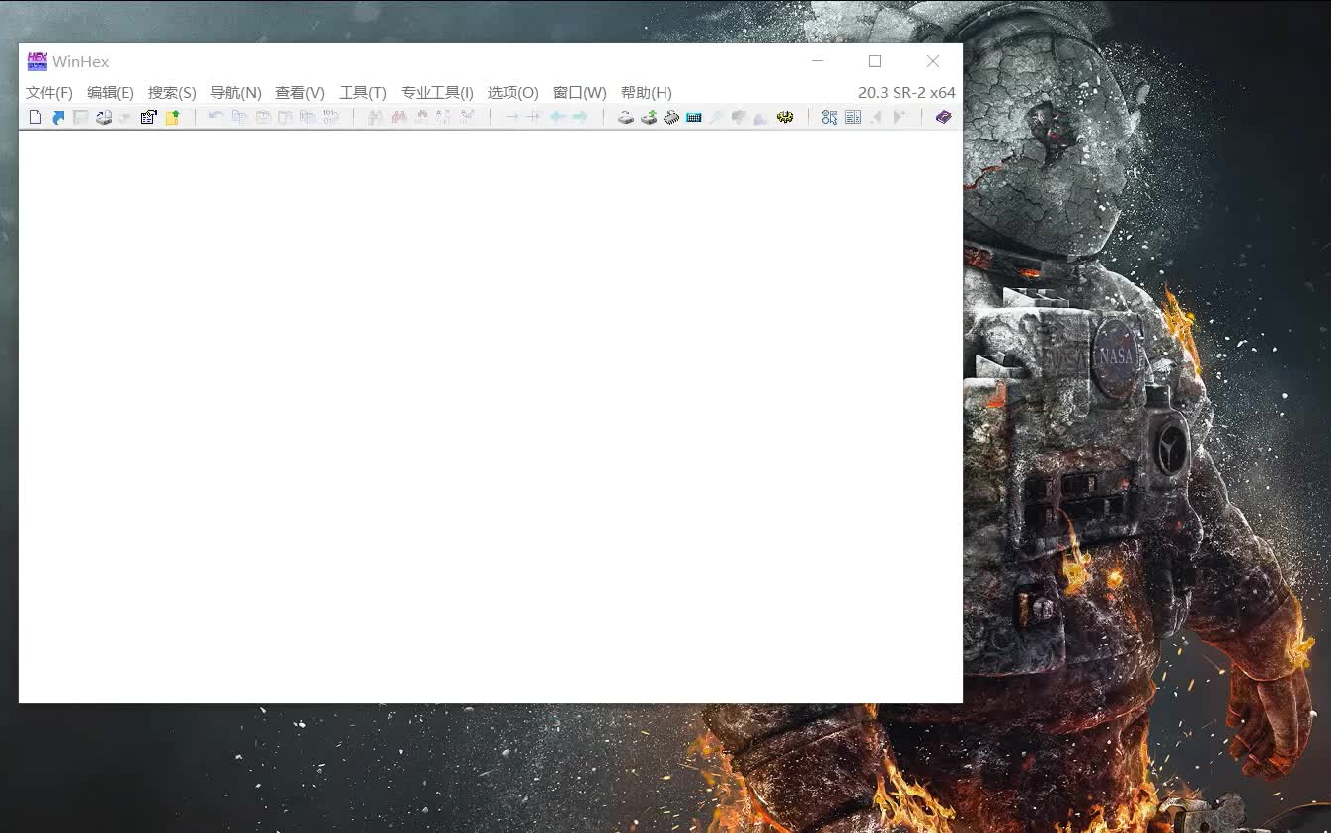
Task: Click the grayed Paste clipboard icon
Action: (x=263, y=117)
